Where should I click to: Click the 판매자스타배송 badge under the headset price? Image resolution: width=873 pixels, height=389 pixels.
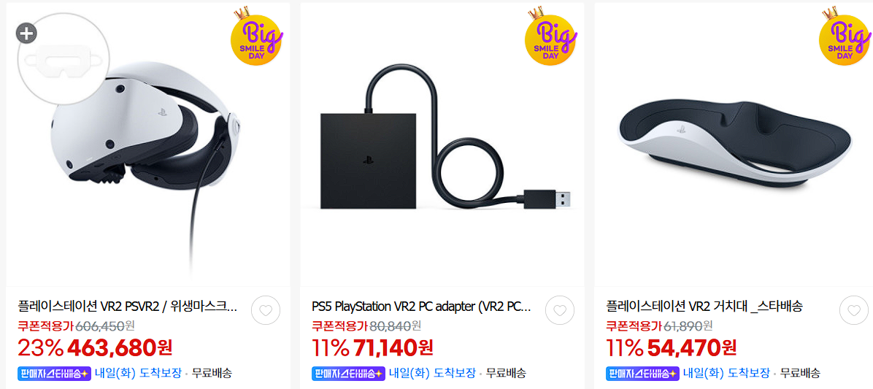(x=54, y=373)
